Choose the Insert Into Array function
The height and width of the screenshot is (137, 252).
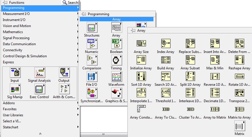pyautogui.click(x=215, y=43)
